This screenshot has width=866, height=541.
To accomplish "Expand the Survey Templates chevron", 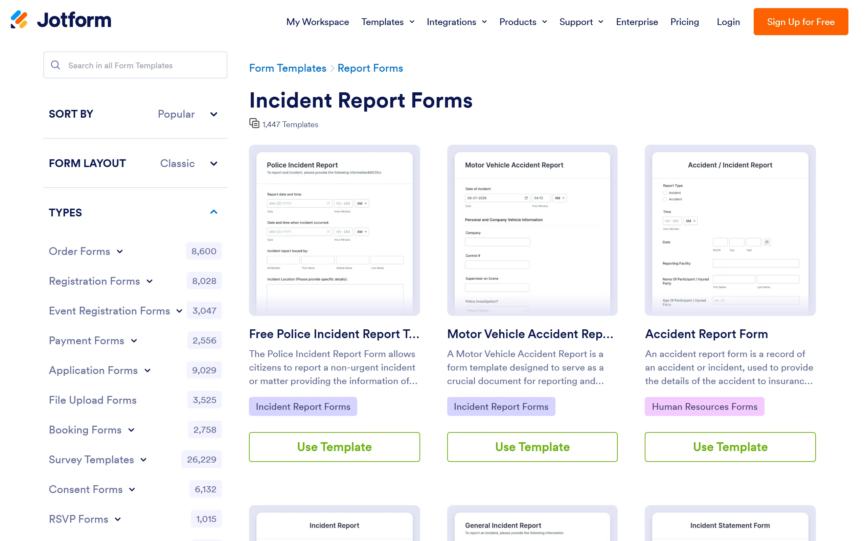I will point(143,460).
